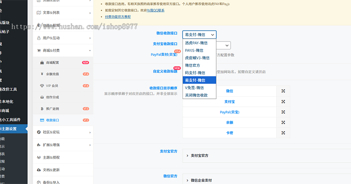Viewport: 351px width, 184px height.
Task: Open 收款接口 submenu item
Action: (63, 120)
